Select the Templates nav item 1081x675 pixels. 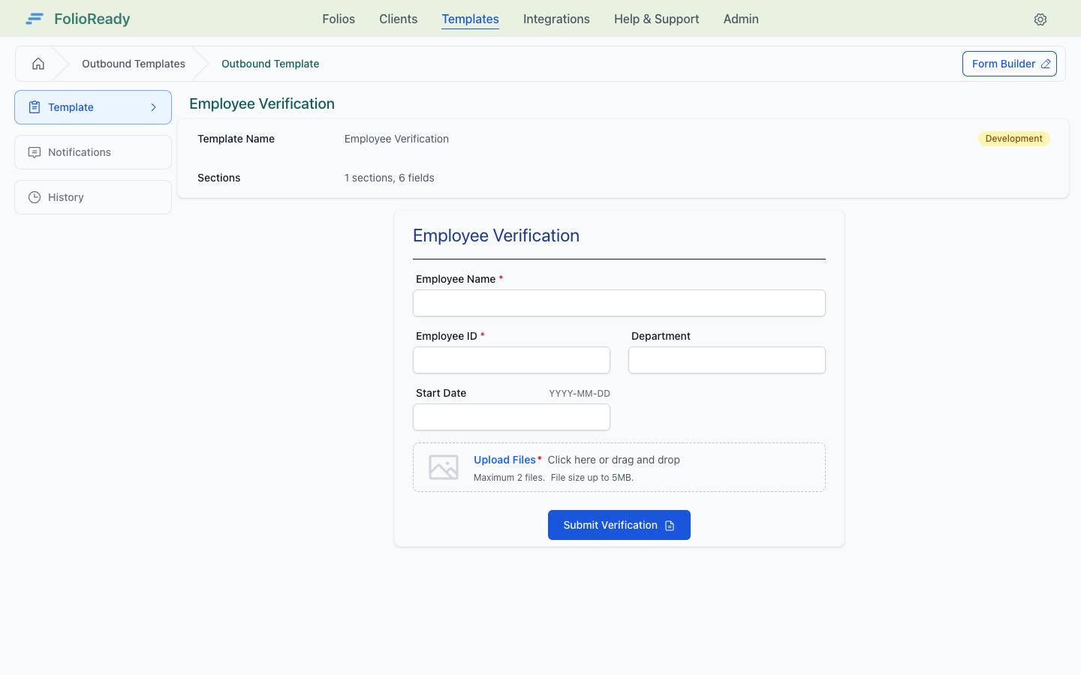click(470, 19)
